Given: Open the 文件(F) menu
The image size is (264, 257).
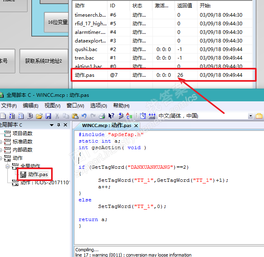Looking at the screenshot, I should [x=9, y=106].
